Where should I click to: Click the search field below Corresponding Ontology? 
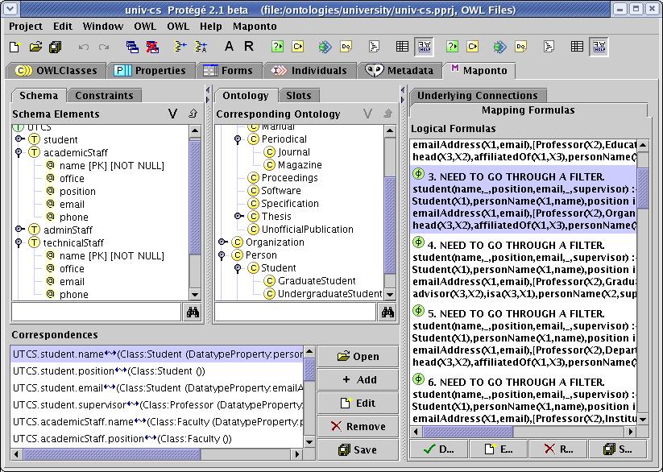coord(296,313)
